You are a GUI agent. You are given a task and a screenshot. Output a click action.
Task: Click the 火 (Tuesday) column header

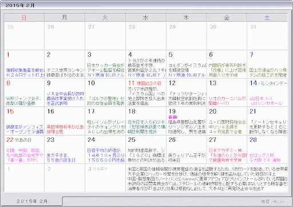click(105, 18)
